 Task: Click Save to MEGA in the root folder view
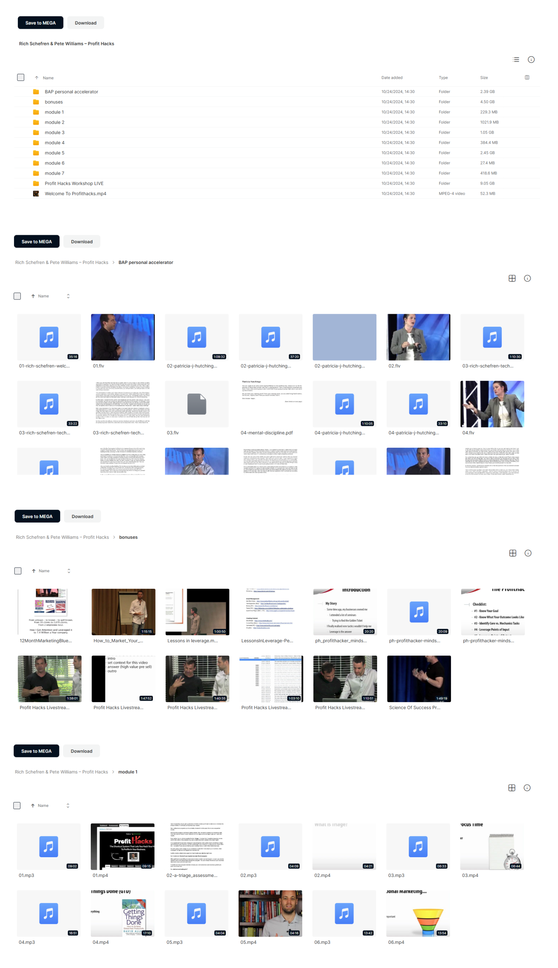click(40, 23)
